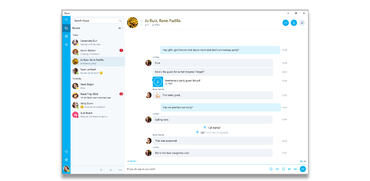This screenshot has width=370, height=181.
Task: Open the help icon in the blue sidebar
Action: pos(66,152)
